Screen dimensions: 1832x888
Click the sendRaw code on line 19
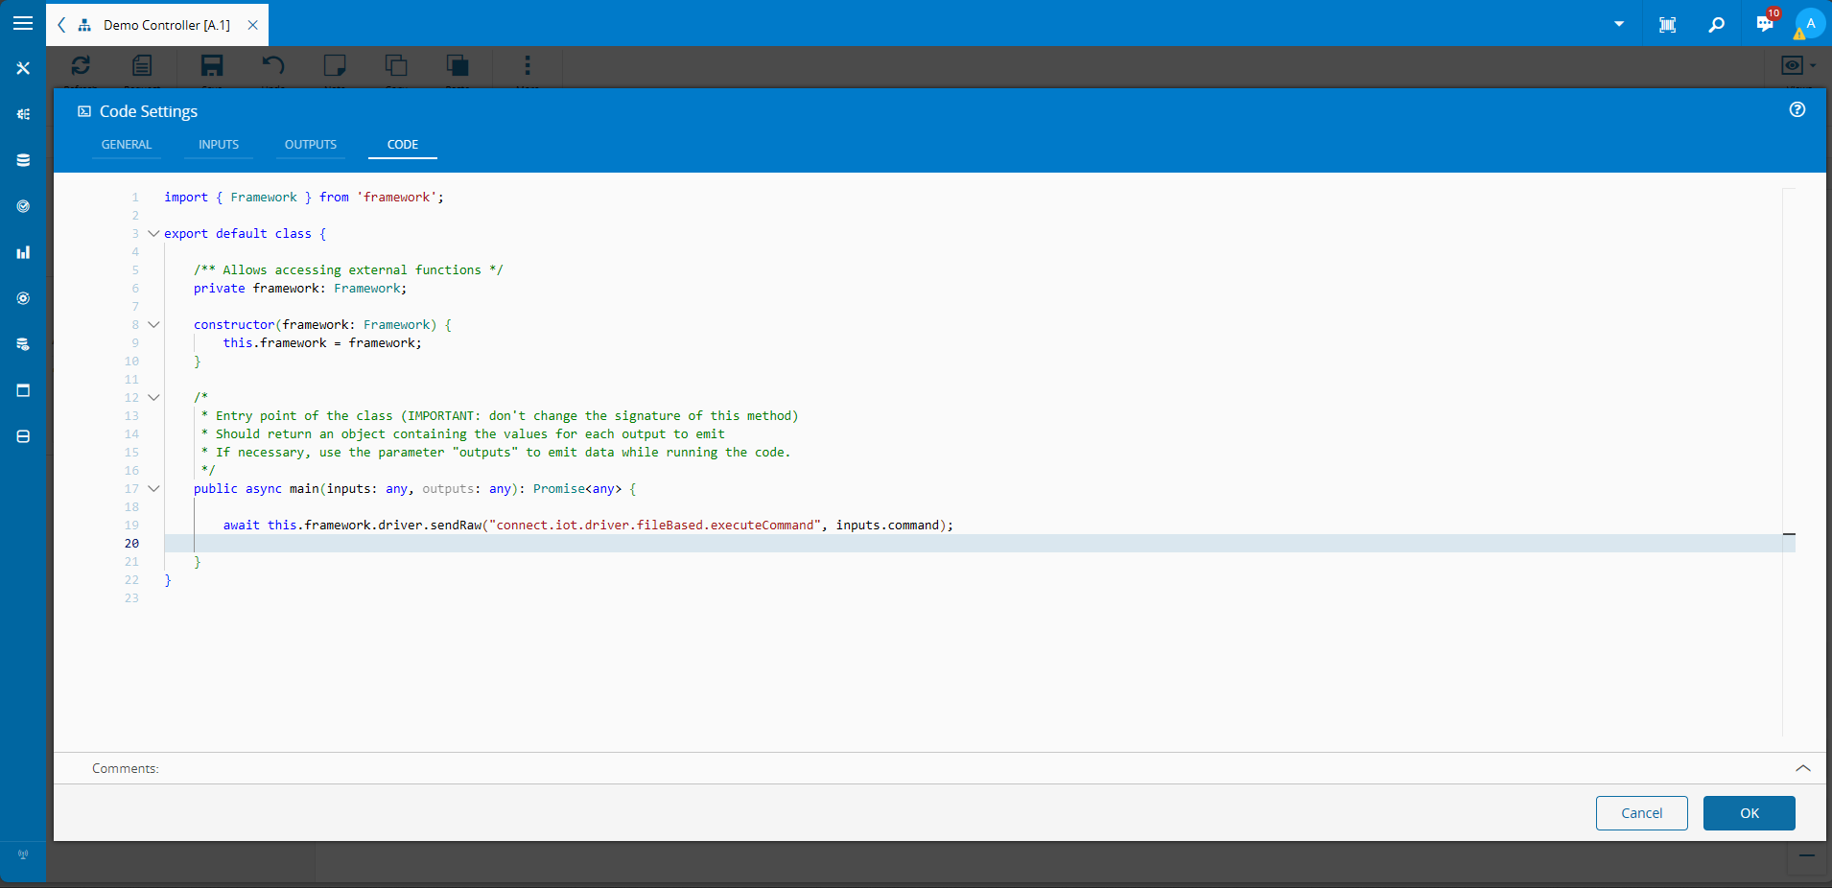[588, 526]
